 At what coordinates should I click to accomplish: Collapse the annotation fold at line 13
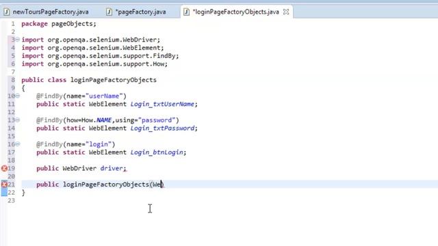pos(18,120)
